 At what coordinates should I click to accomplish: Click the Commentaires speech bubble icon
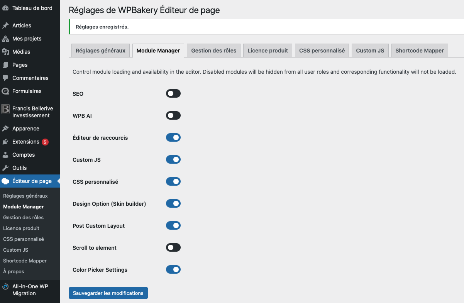[5, 78]
